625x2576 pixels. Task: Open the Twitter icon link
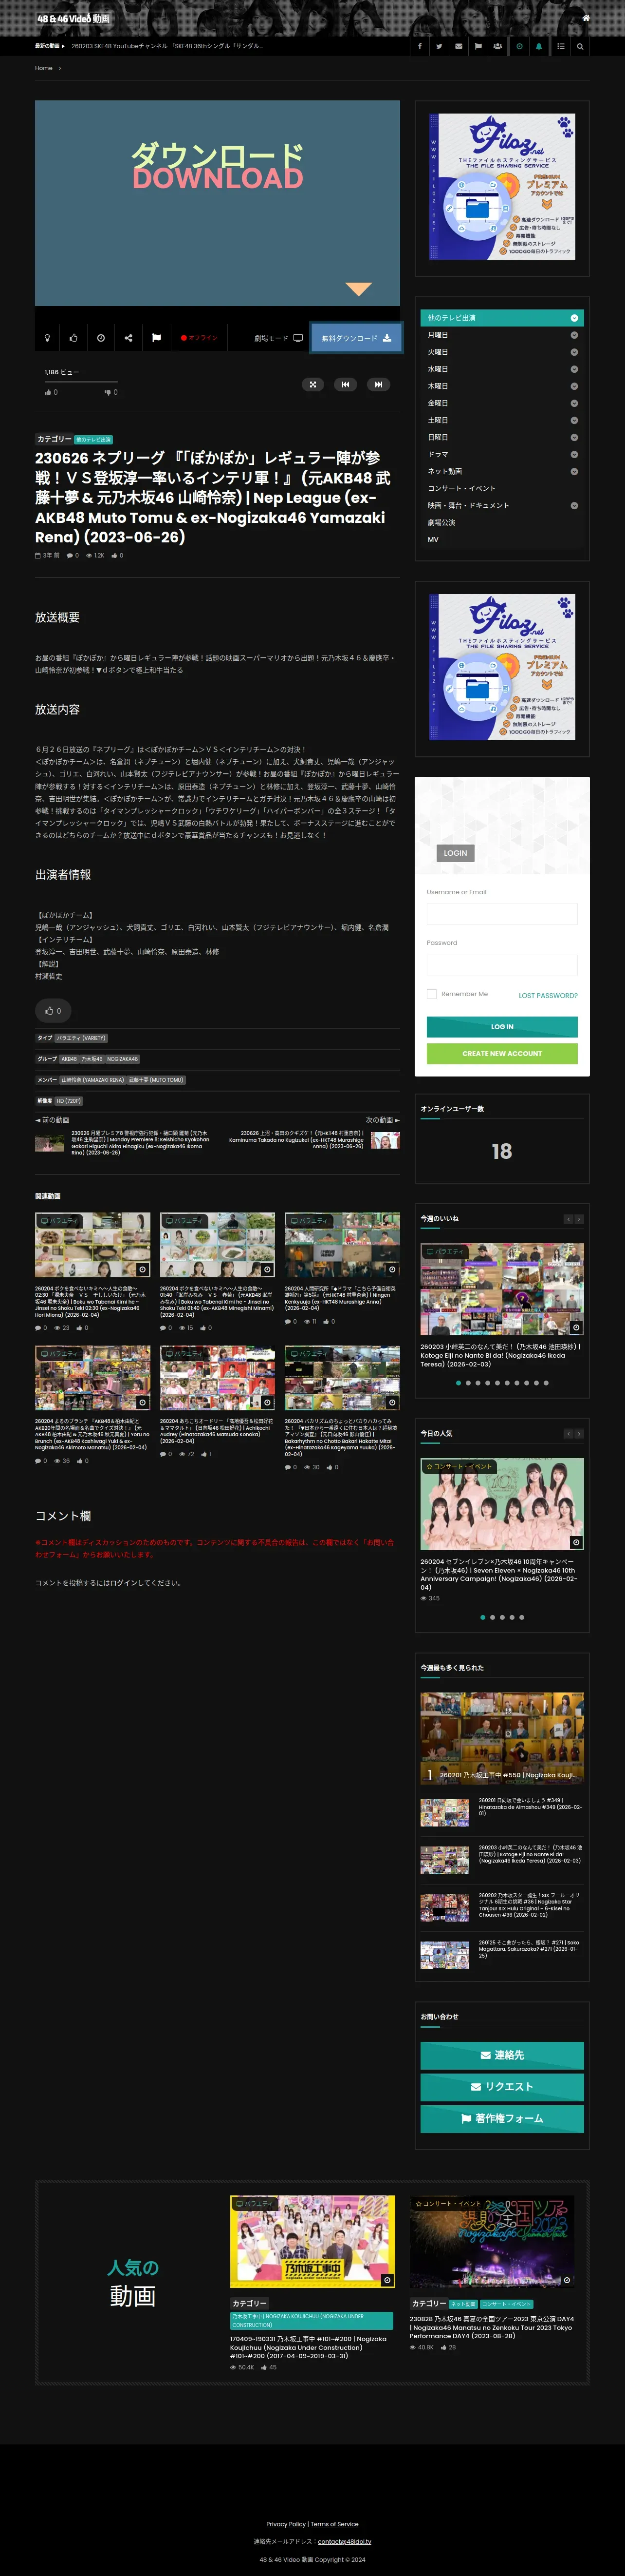pos(439,46)
